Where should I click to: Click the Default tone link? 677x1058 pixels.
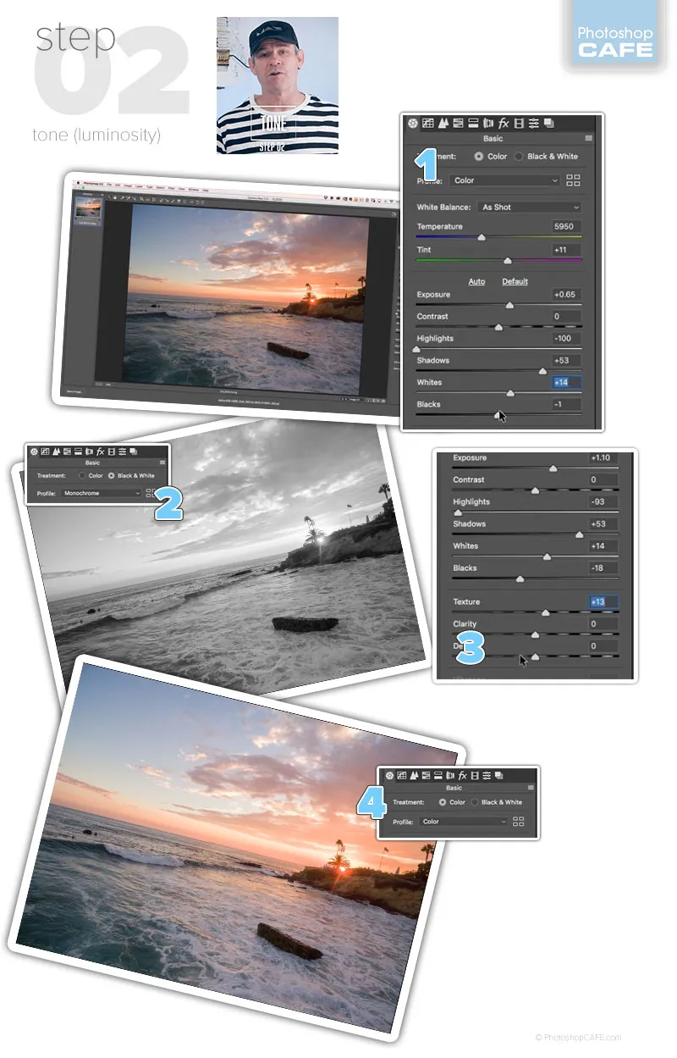coord(515,281)
